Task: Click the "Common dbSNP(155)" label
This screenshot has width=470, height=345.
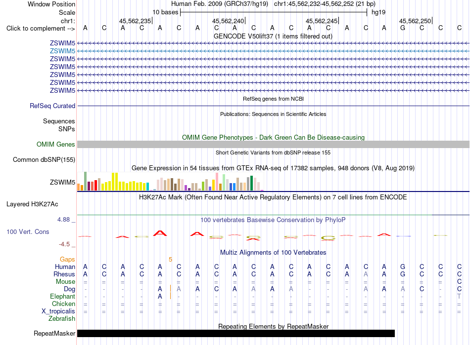Action: click(44, 159)
